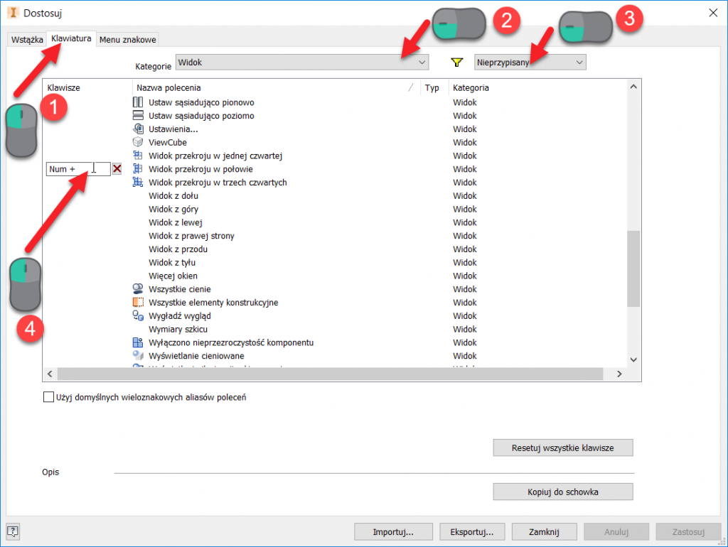
Task: Expand the Nieprzypisany filter dropdown
Action: [530, 63]
